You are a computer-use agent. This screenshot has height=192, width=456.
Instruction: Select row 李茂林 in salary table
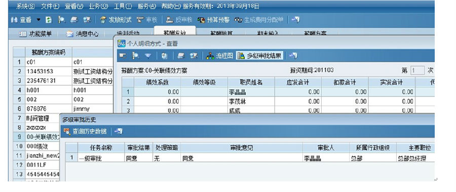tap(278, 101)
